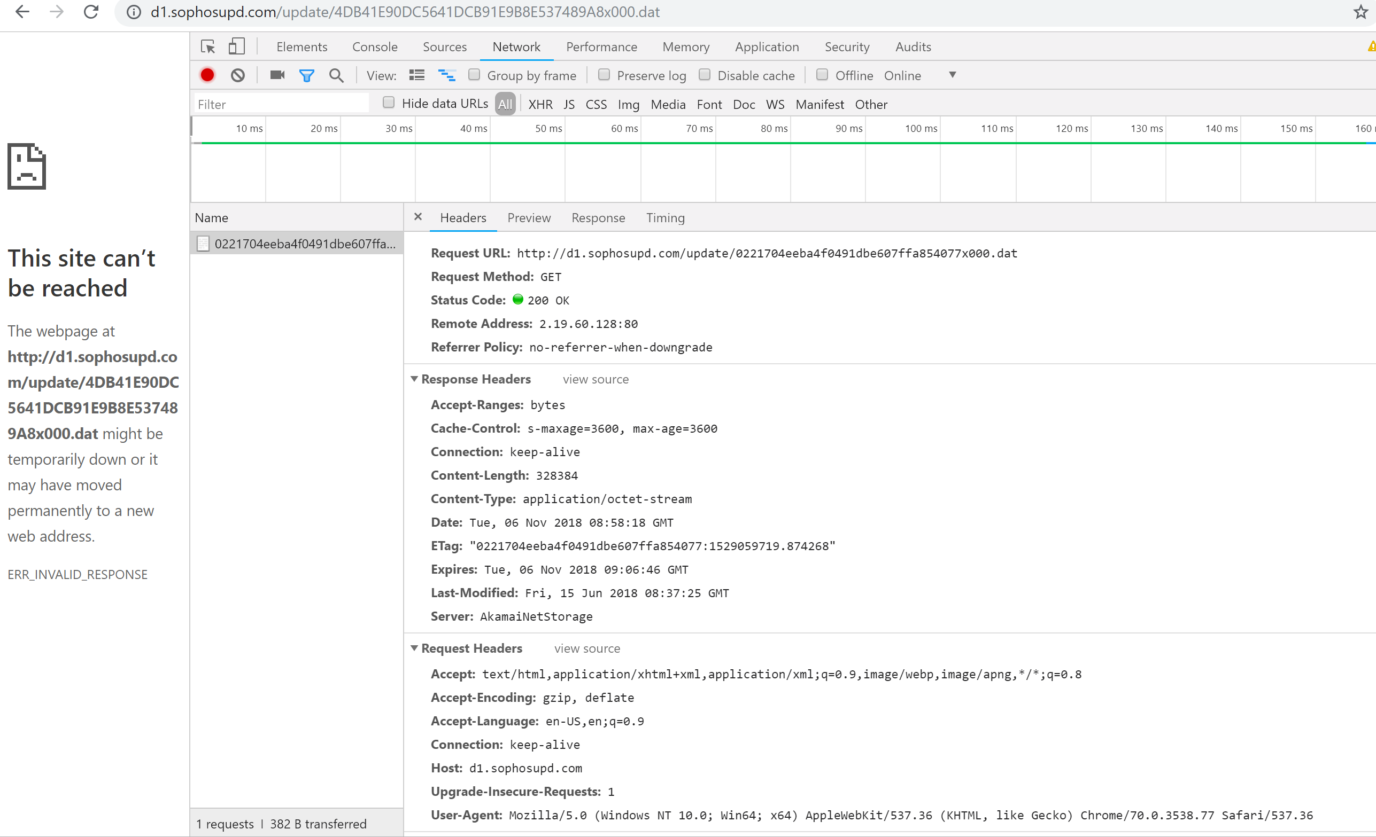Image resolution: width=1376 pixels, height=837 pixels.
Task: Filter requests by Doc
Action: click(x=744, y=104)
